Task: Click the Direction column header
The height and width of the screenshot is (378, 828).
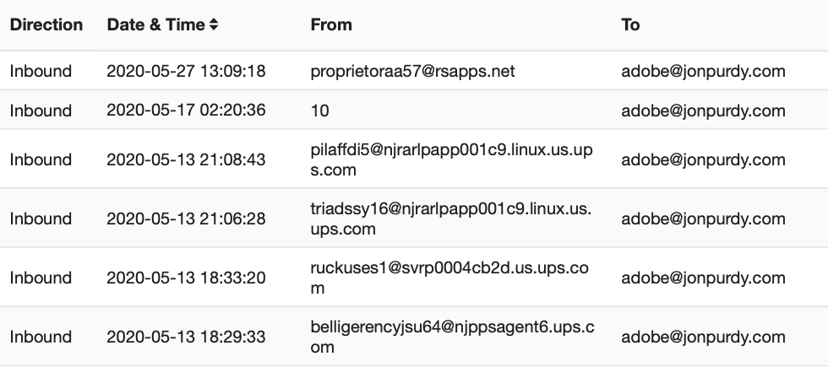Action: click(46, 25)
